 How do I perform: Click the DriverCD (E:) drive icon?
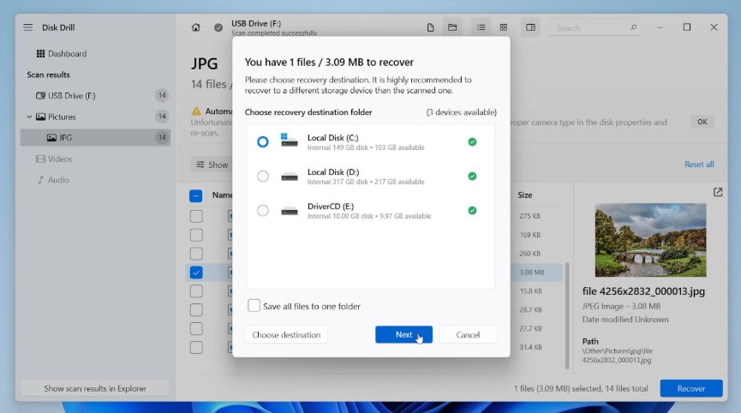tap(290, 211)
